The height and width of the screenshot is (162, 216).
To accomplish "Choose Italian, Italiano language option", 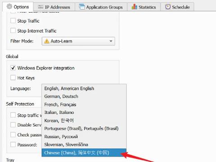I will click(x=84, y=112).
